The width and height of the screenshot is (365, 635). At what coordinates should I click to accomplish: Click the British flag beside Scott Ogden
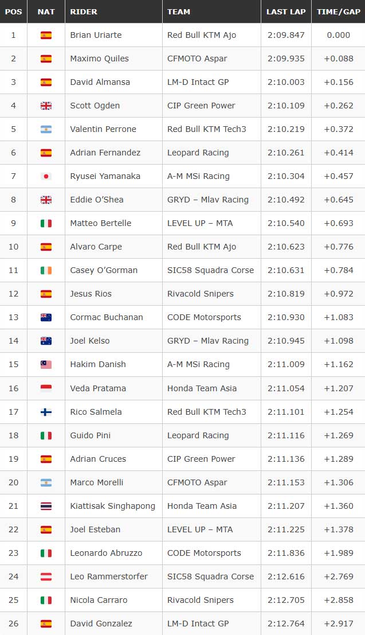pyautogui.click(x=46, y=106)
